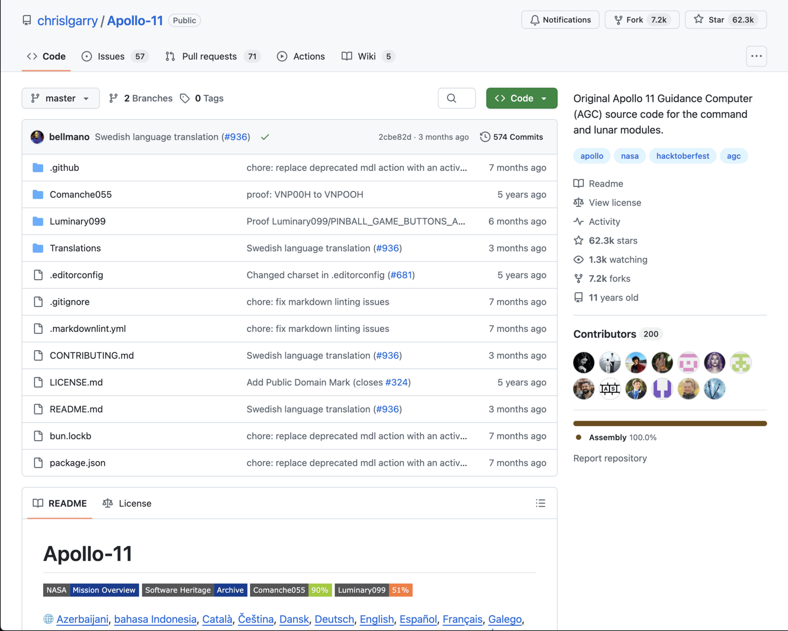Screen dimensions: 788x631
Task: Open the Activity link
Action: pos(597,222)
